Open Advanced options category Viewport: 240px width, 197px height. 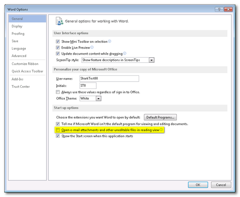point(27,56)
